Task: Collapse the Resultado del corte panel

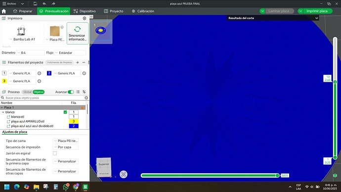Action: point(317,18)
